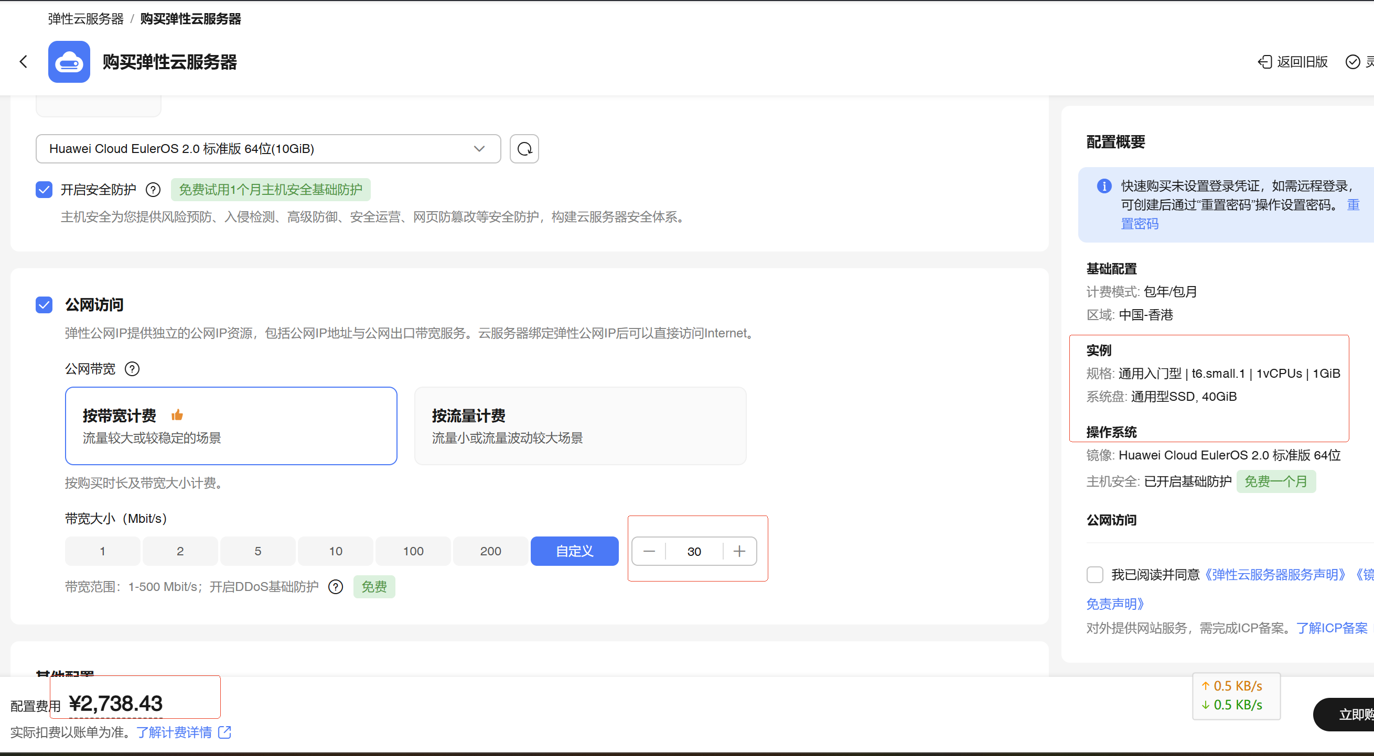Open 弹性云服务器服务声明 link
1374x756 pixels.
[x=1275, y=574]
